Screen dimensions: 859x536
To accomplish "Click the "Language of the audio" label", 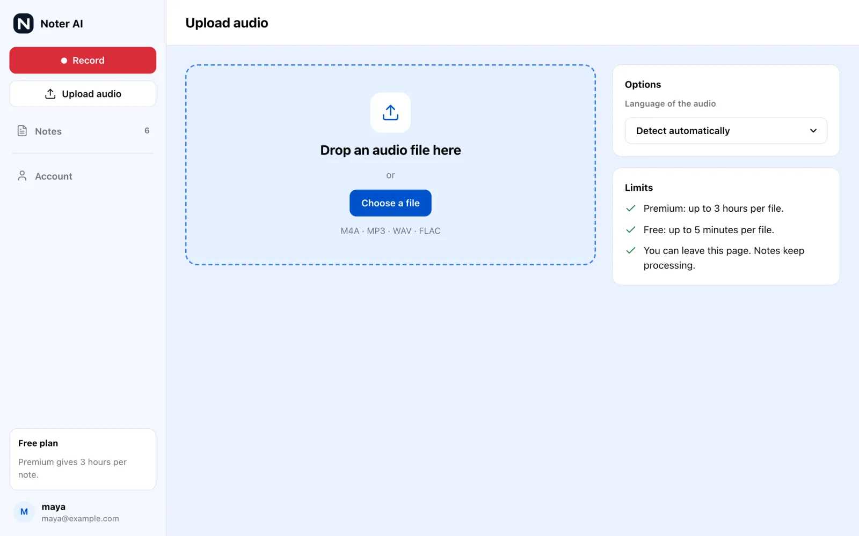I will pos(670,103).
